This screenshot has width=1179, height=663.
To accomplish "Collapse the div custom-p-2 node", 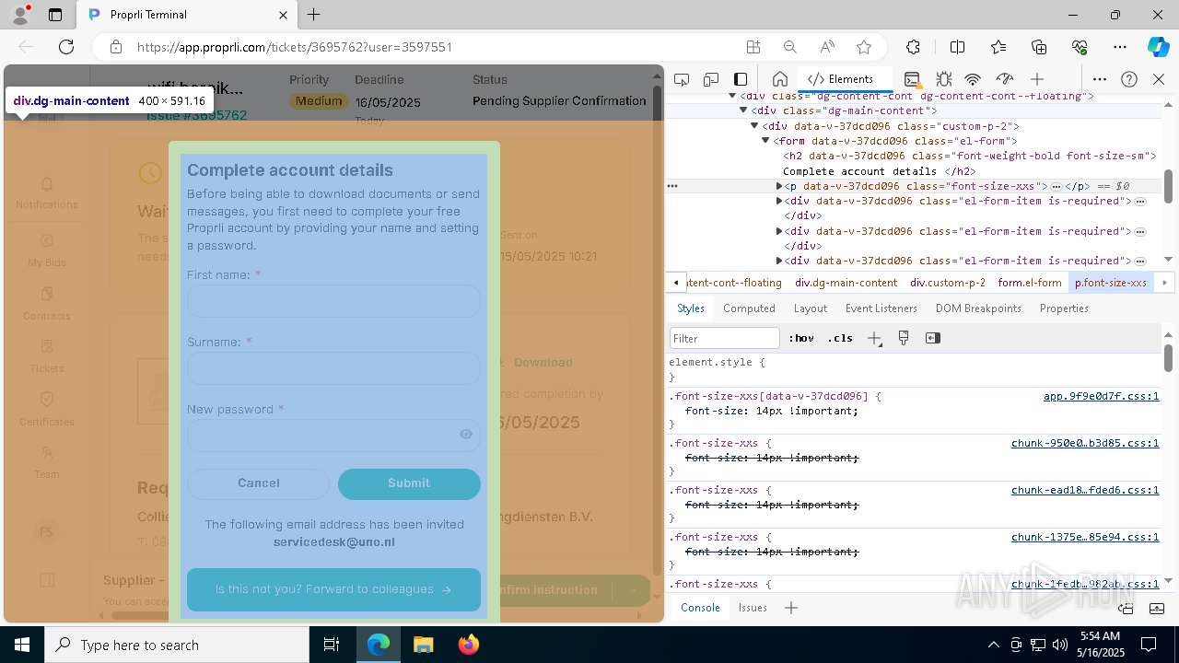I will (x=754, y=126).
